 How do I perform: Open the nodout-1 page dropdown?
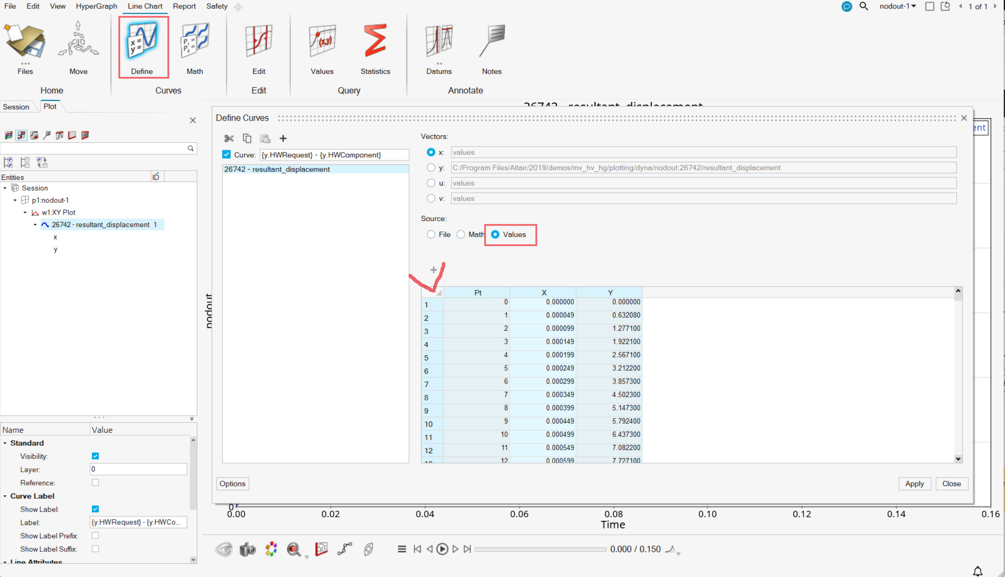coord(898,6)
